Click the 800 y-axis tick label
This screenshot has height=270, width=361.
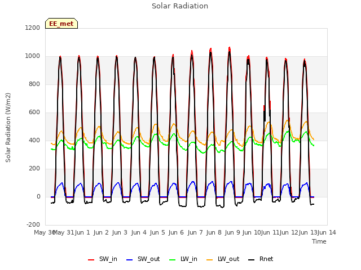click(34, 84)
